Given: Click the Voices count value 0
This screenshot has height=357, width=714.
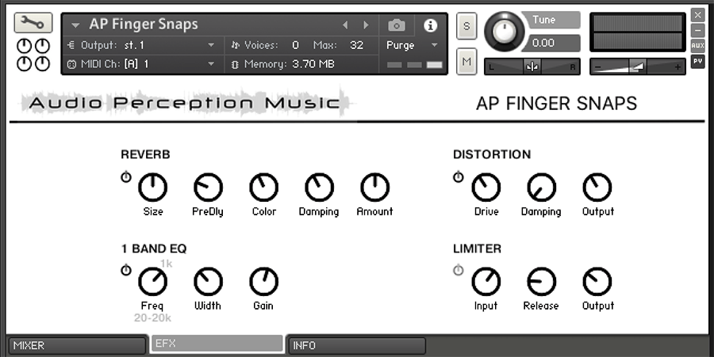Looking at the screenshot, I should [x=296, y=45].
